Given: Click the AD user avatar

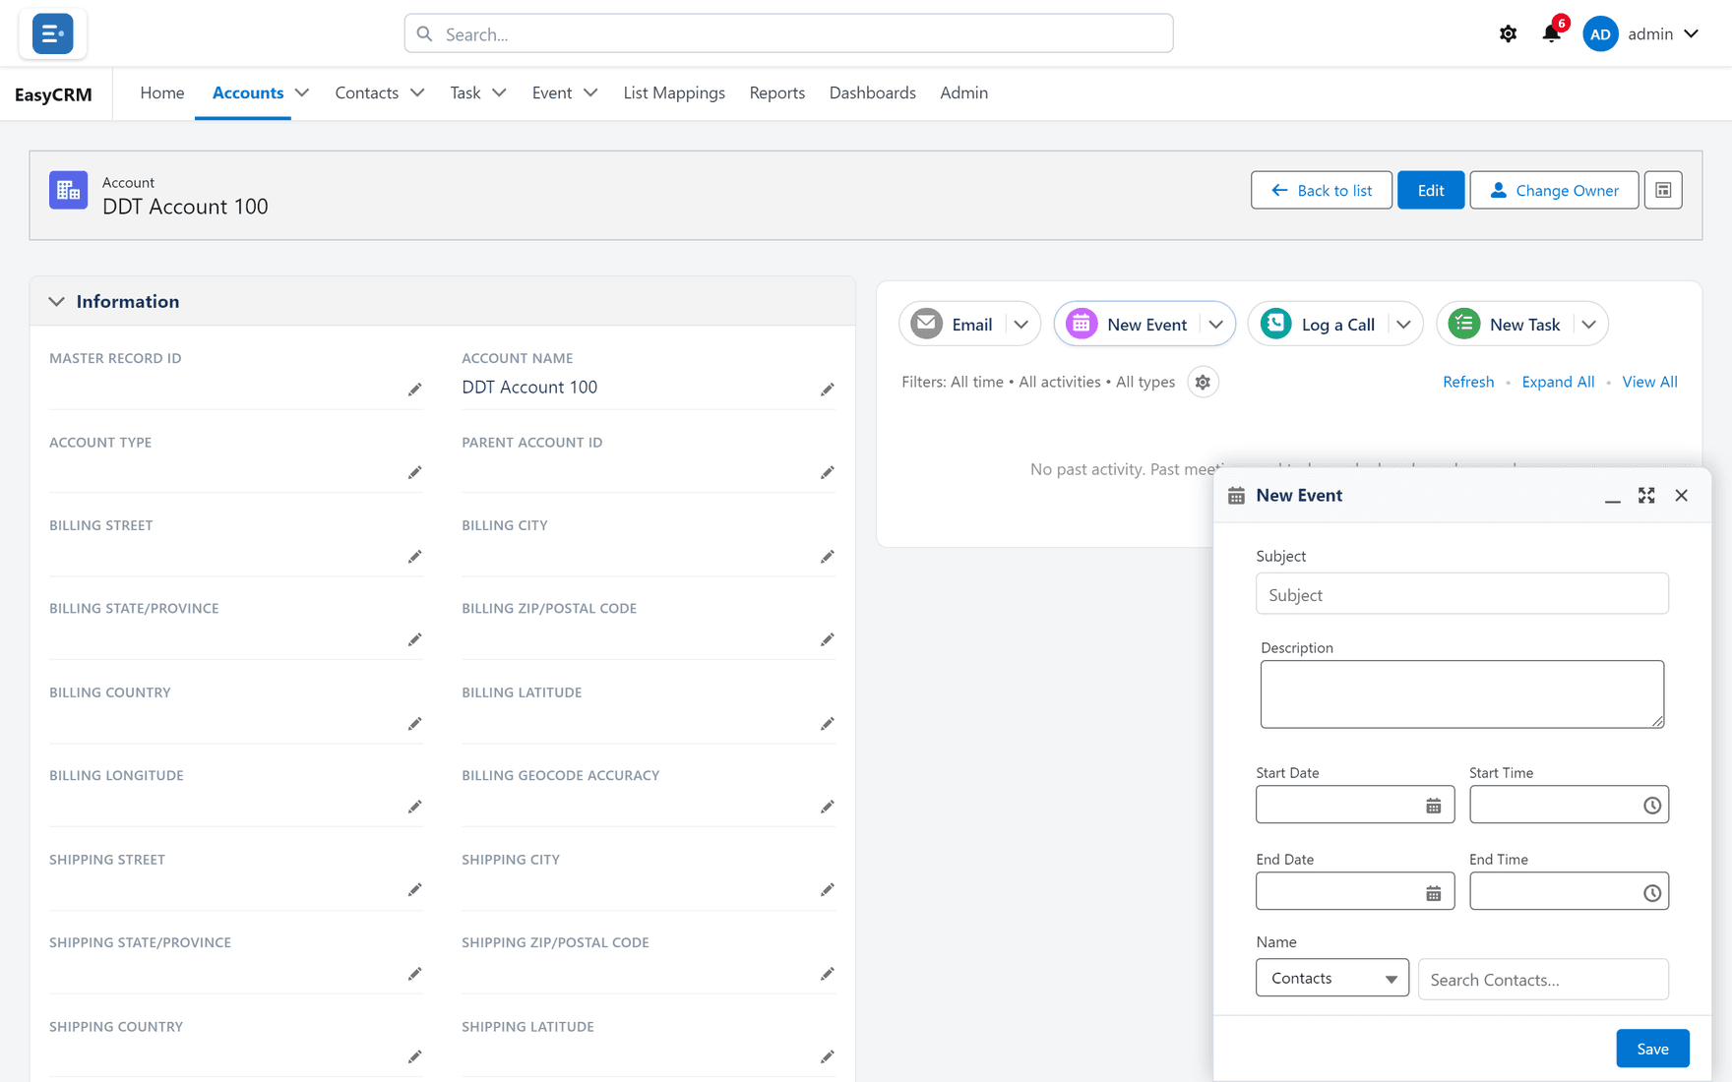Looking at the screenshot, I should point(1600,33).
